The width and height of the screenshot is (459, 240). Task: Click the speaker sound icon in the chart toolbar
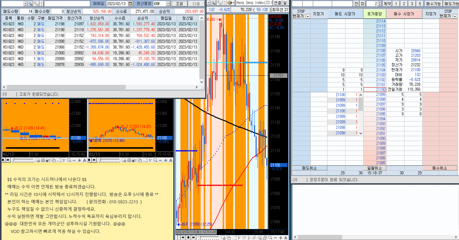[x=229, y=3]
